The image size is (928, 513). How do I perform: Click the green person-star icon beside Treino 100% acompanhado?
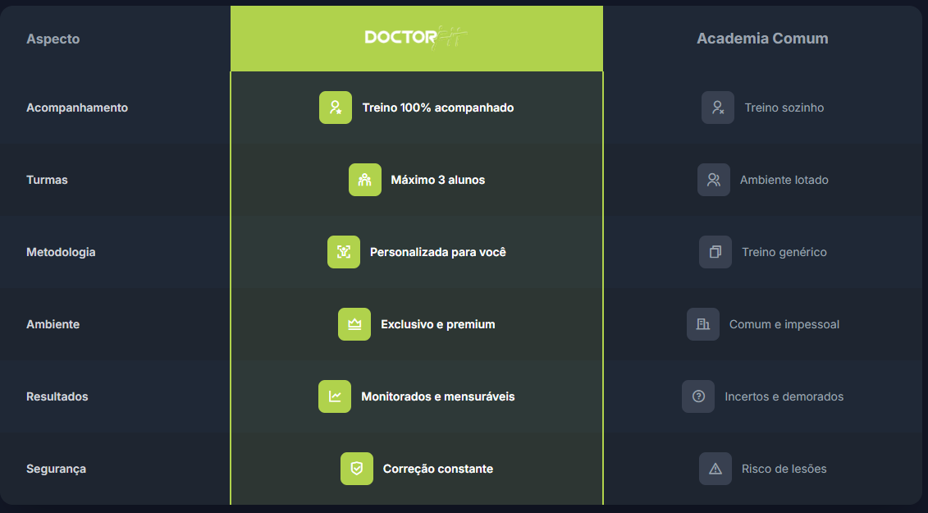(336, 108)
